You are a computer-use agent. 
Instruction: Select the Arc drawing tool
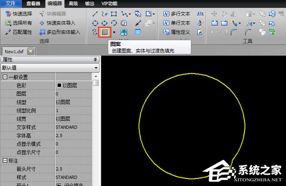(114, 23)
